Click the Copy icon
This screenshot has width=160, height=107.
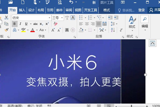[6, 24]
